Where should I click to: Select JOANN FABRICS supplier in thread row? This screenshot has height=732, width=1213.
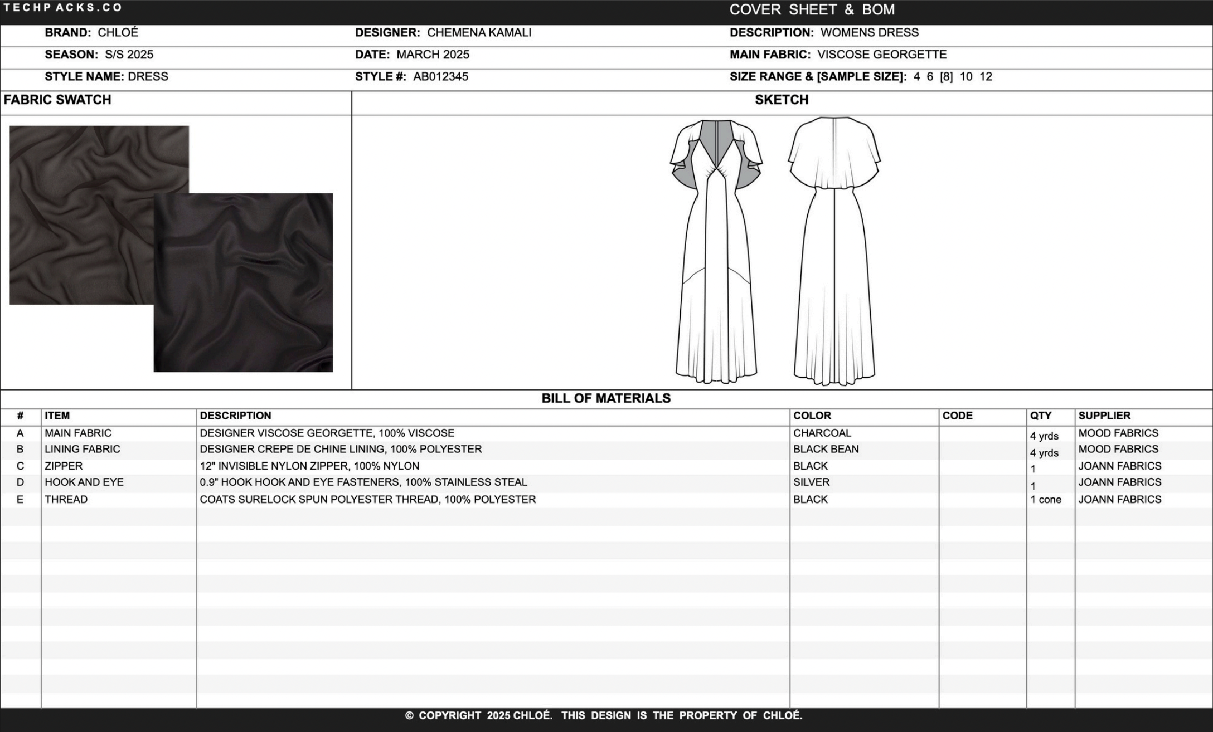(x=1120, y=499)
